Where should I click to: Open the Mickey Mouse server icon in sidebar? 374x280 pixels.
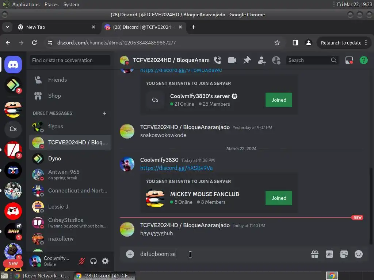click(x=13, y=109)
